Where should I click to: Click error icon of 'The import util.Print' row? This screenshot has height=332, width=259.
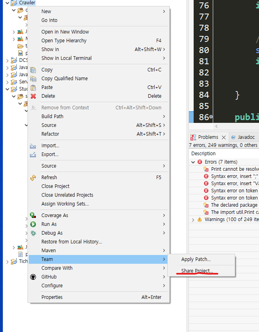tap(206, 212)
